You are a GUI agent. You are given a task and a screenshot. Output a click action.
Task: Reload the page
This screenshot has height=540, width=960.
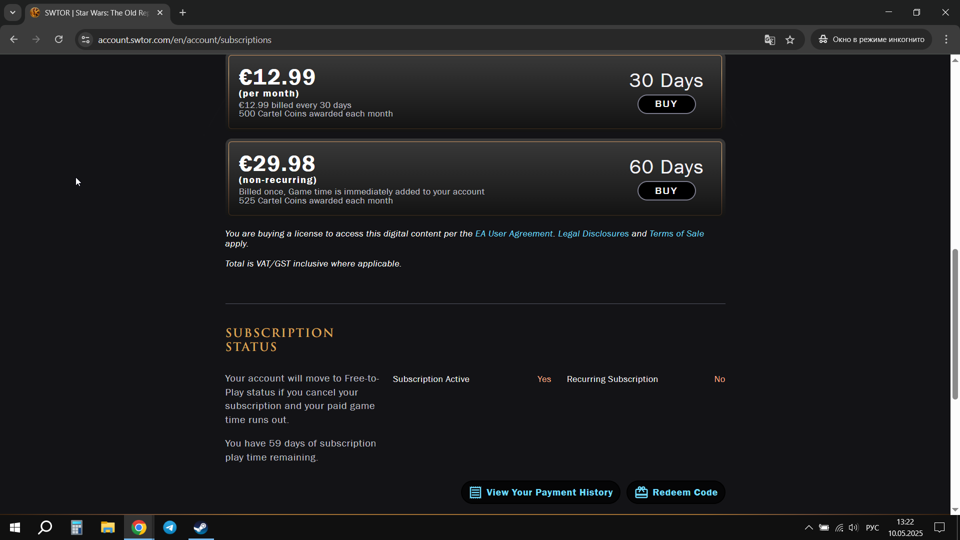(58, 39)
